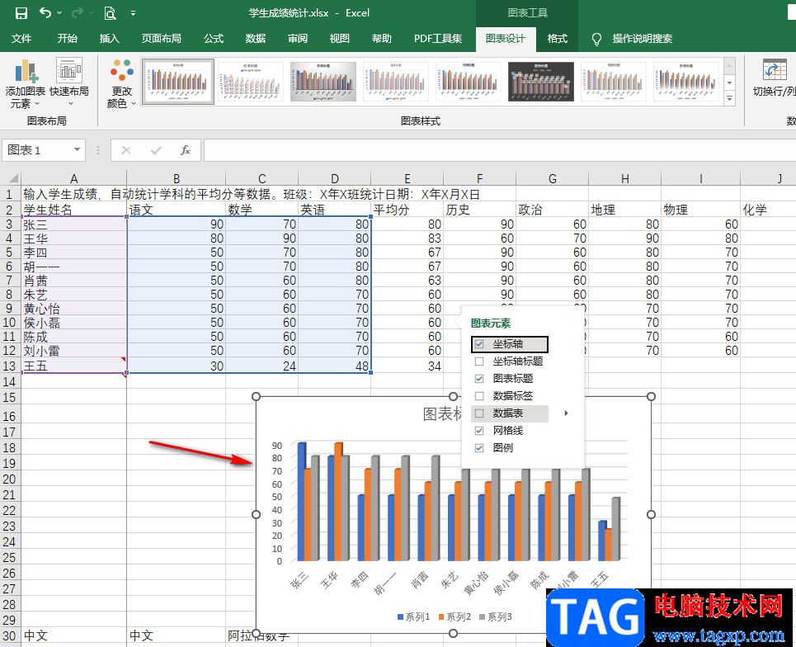
Task: Select the second chart style thumbnail
Action: click(251, 82)
